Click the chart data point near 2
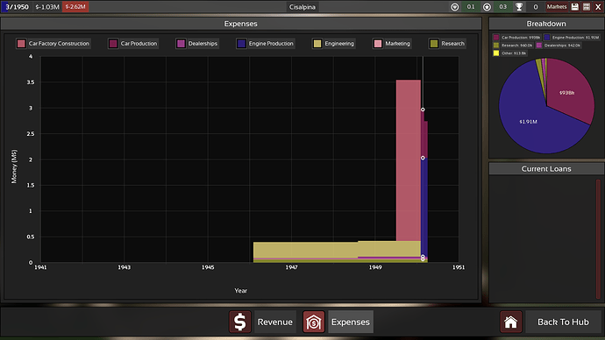Image resolution: width=605 pixels, height=340 pixels. click(x=423, y=158)
